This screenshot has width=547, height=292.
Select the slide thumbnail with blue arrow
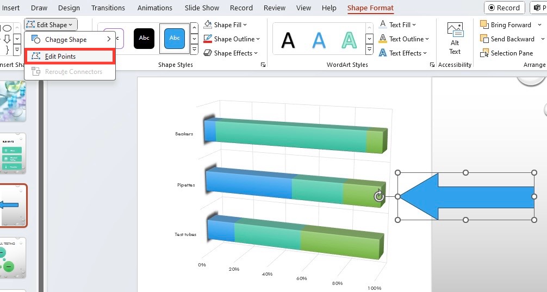(13, 206)
